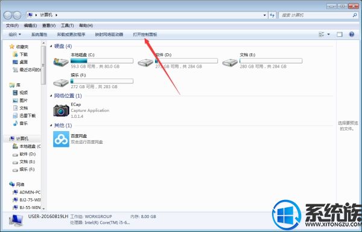This screenshot has width=362, height=232.
Task: Click the 娱乐 (F:) drive capacity bar
Action: coord(102,81)
